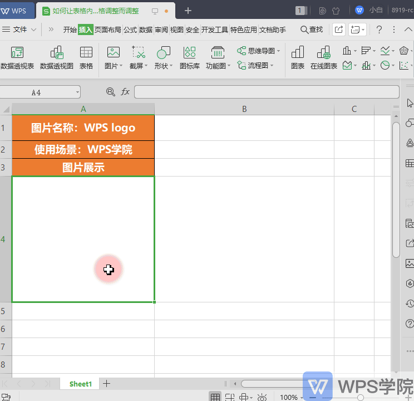Open the picture (图片) insert tool

tap(114, 57)
